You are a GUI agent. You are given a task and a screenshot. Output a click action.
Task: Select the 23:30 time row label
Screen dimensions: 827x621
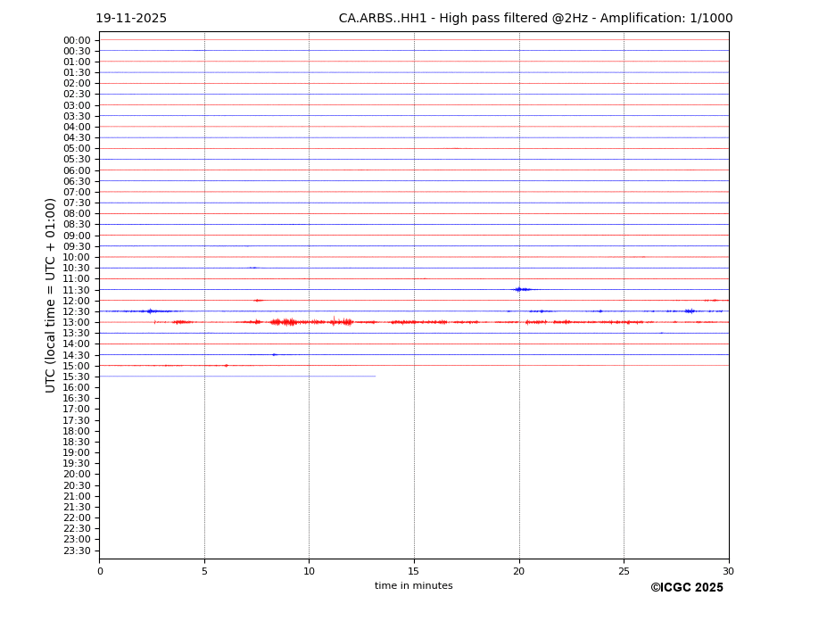[76, 551]
